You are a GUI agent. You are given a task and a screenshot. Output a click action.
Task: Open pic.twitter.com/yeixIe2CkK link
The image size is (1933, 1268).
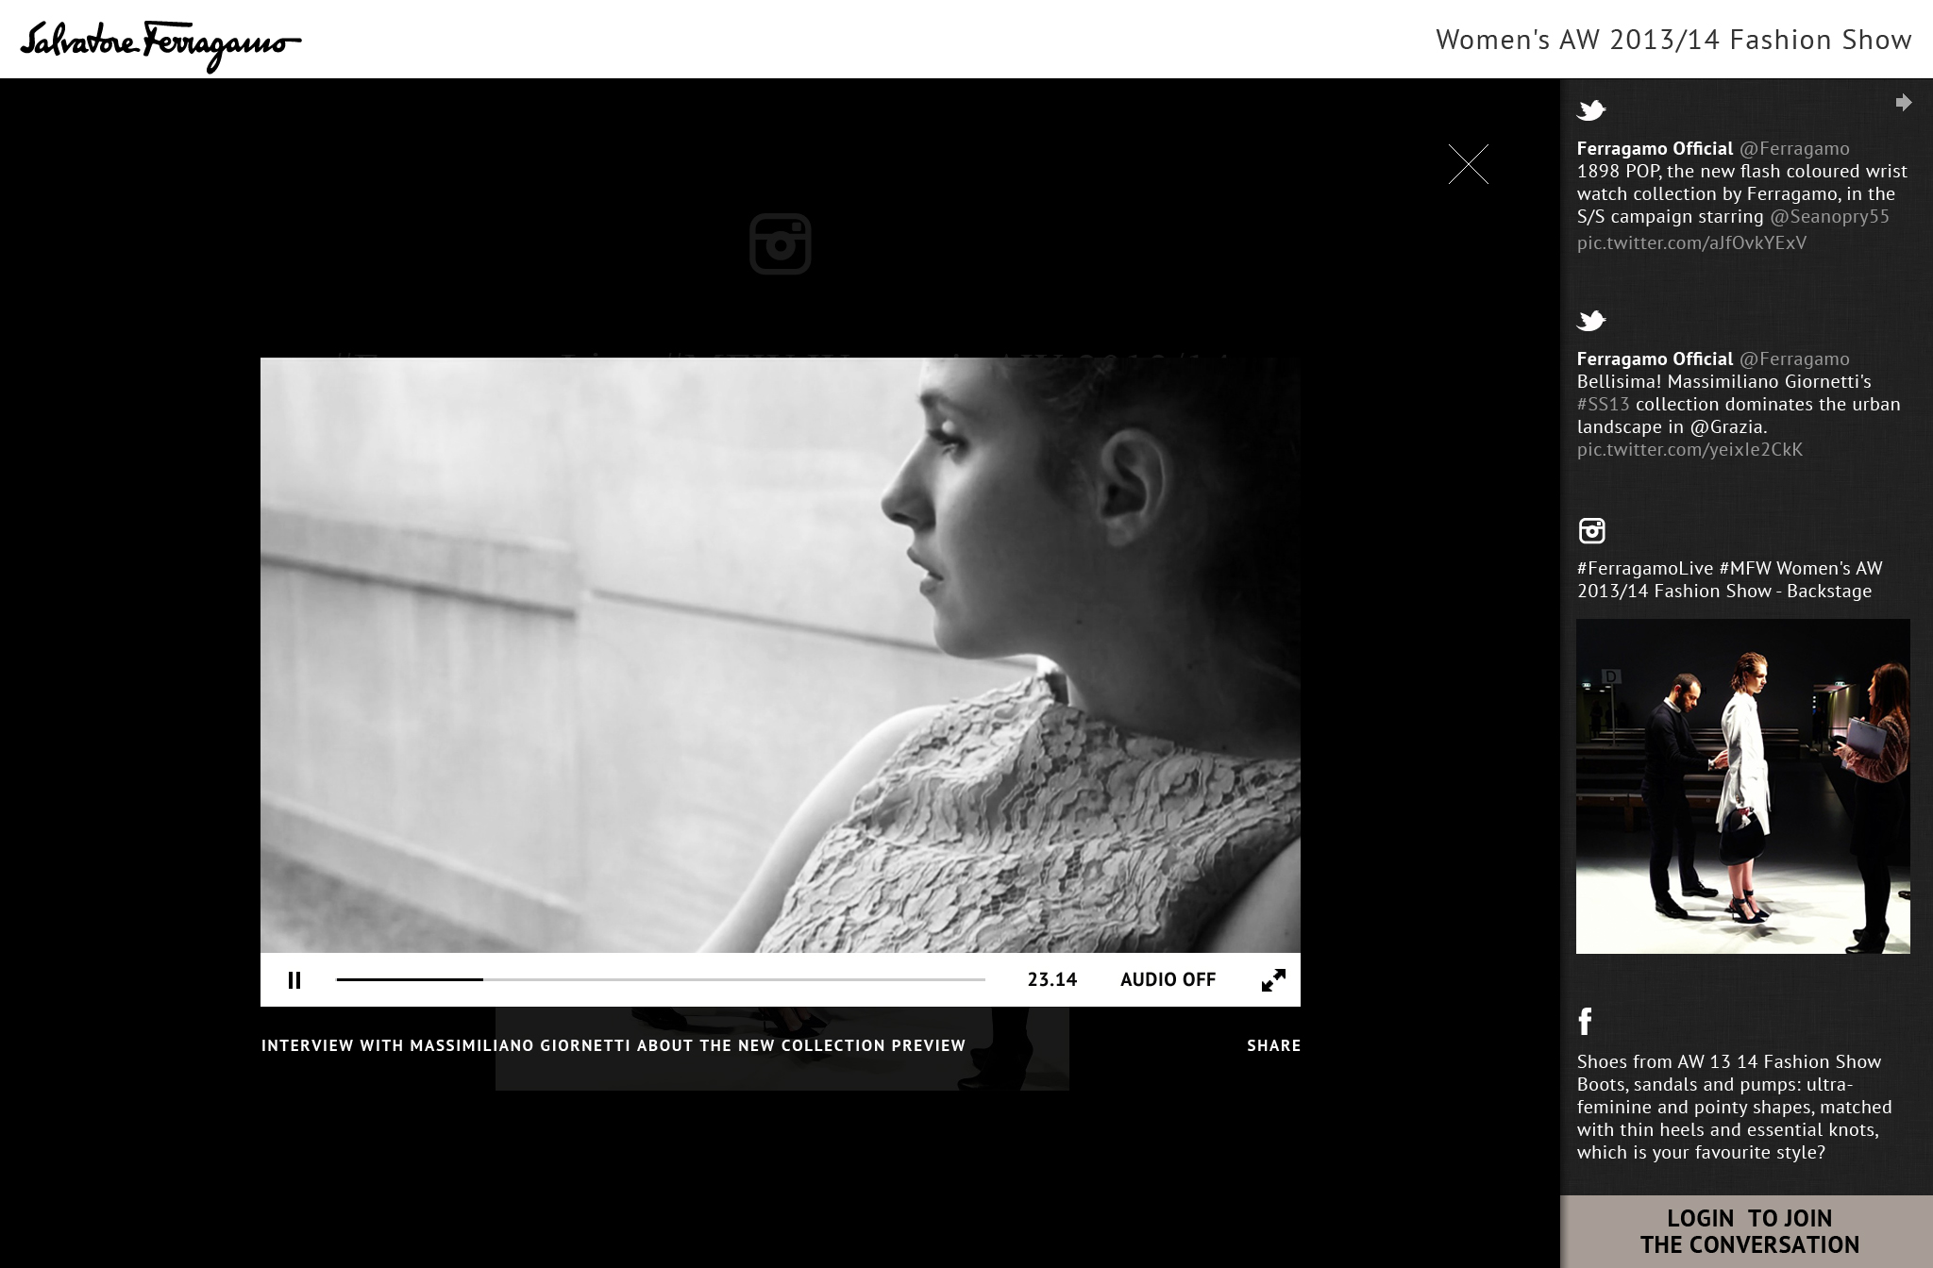pos(1689,449)
